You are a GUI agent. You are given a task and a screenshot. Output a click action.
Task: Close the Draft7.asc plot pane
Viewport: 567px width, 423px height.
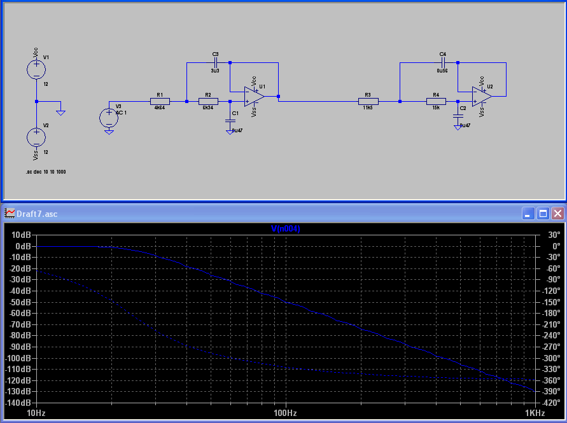pyautogui.click(x=557, y=213)
